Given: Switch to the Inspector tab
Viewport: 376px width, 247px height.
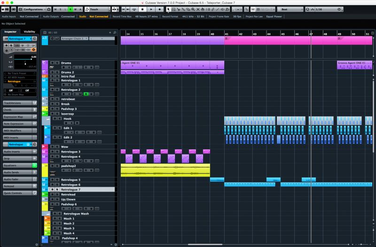Looking at the screenshot, I should tap(10, 31).
